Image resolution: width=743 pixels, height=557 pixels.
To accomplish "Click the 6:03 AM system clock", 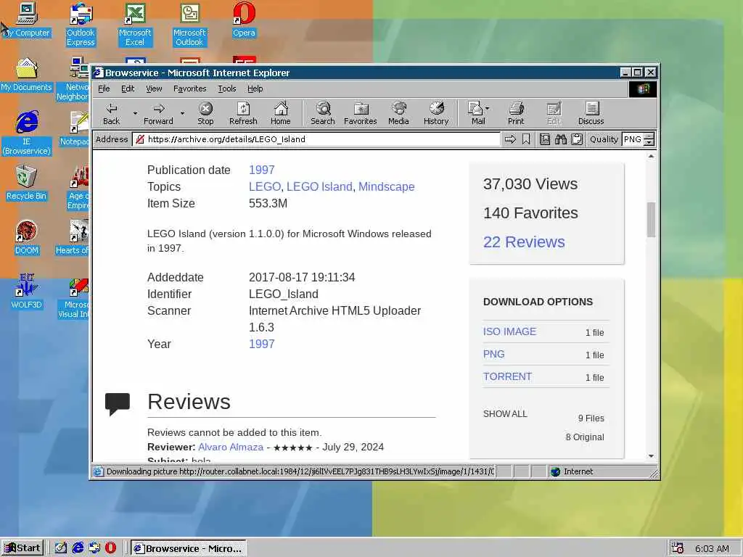I will tap(712, 548).
